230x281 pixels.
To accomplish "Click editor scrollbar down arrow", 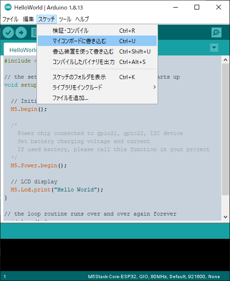I will 225,217.
